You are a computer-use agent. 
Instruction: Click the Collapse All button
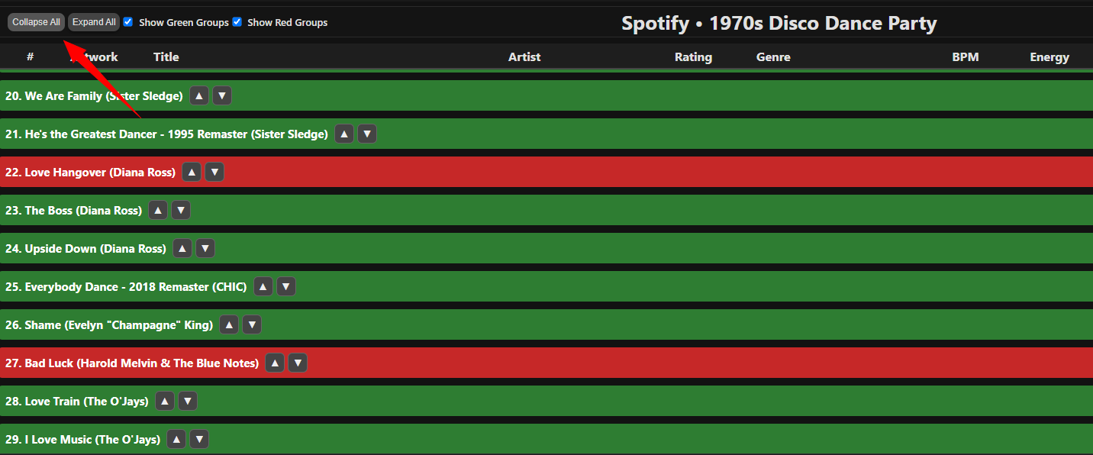(x=35, y=21)
